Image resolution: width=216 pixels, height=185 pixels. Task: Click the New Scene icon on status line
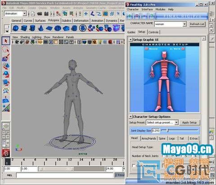tap(33, 14)
